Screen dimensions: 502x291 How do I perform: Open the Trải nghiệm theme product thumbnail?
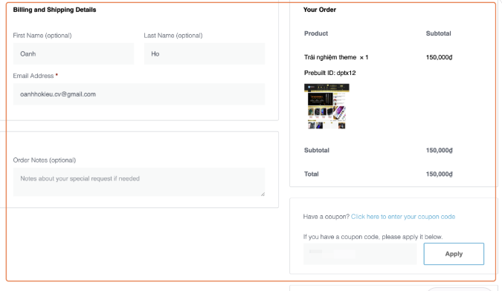tap(326, 106)
